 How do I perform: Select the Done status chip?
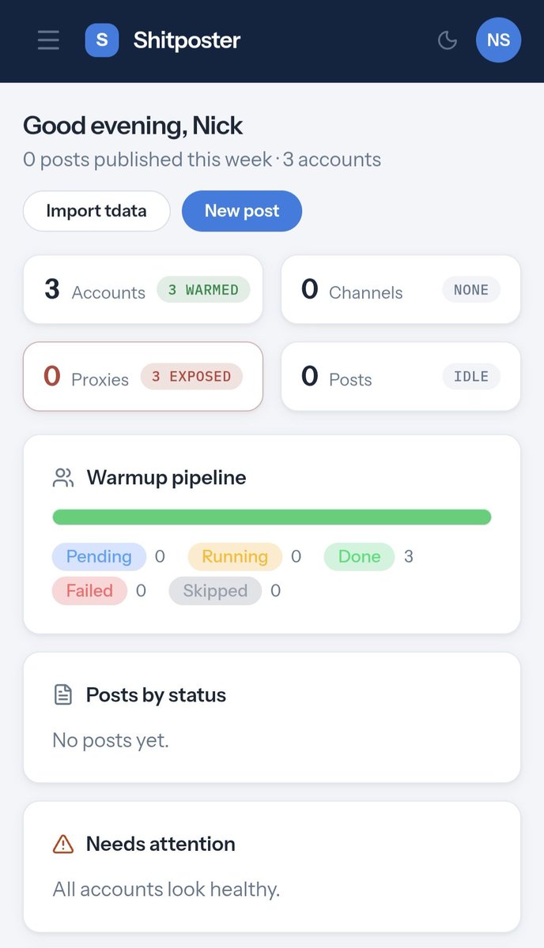tap(359, 557)
